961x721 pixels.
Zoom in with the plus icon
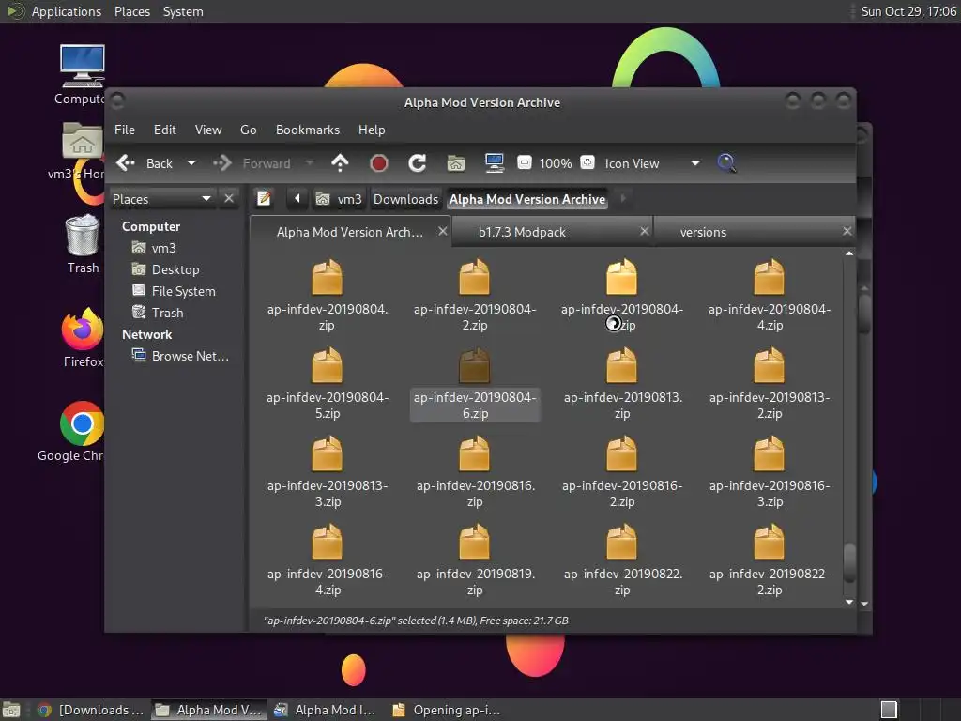[x=587, y=162]
